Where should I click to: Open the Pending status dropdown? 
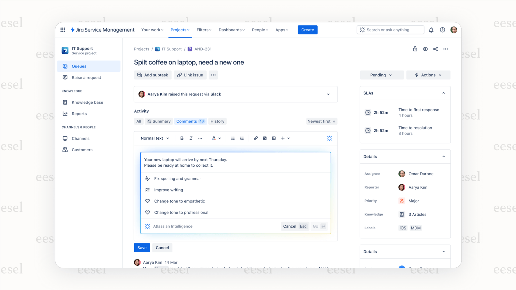tap(382, 75)
